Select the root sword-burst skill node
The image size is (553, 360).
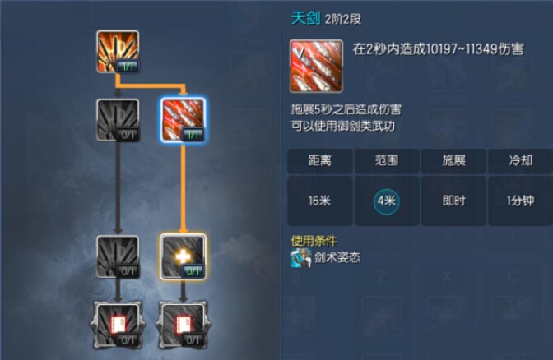[x=118, y=52]
